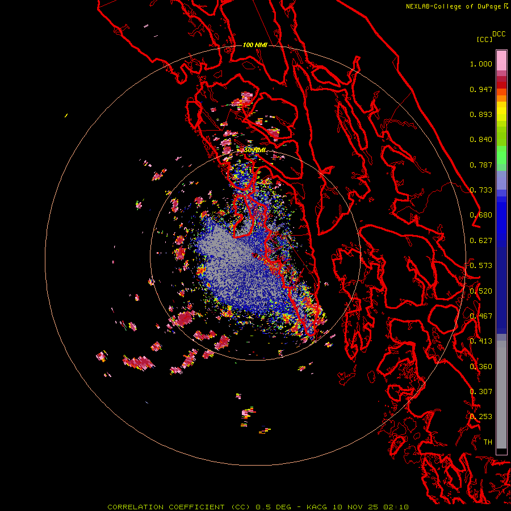Select the 0.467 legend value
This screenshot has width=511, height=511.
[x=481, y=316]
